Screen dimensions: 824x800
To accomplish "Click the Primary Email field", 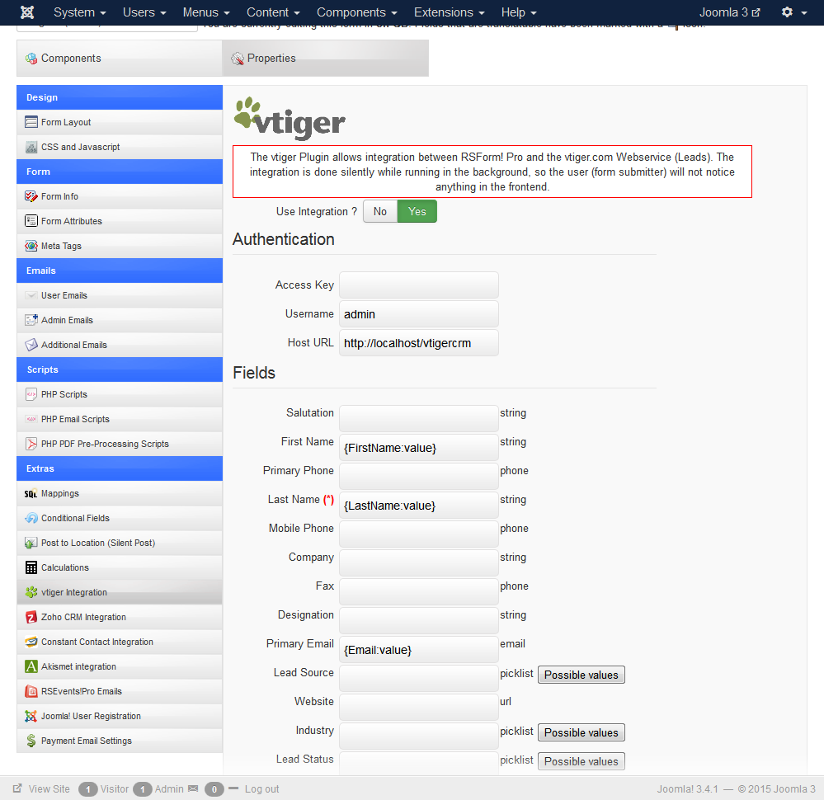I will [x=419, y=650].
